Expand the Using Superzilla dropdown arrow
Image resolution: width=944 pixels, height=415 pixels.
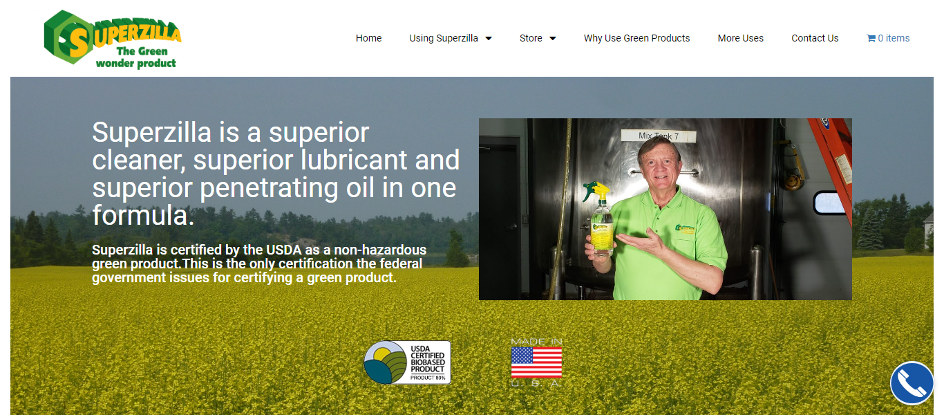(x=489, y=39)
